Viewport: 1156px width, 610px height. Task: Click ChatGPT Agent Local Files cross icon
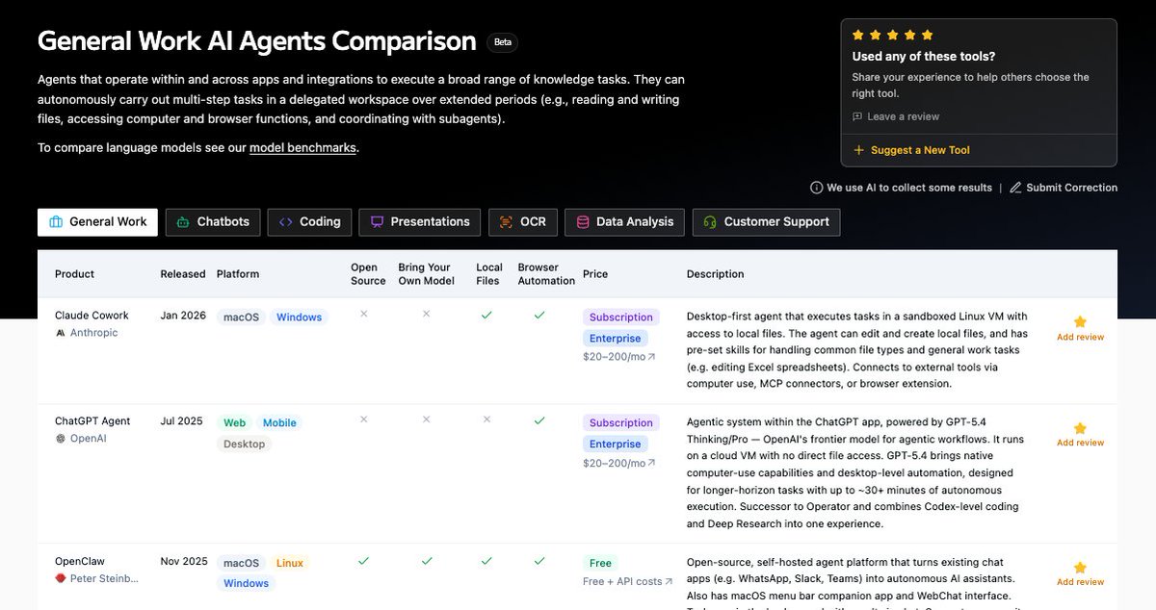(x=486, y=419)
